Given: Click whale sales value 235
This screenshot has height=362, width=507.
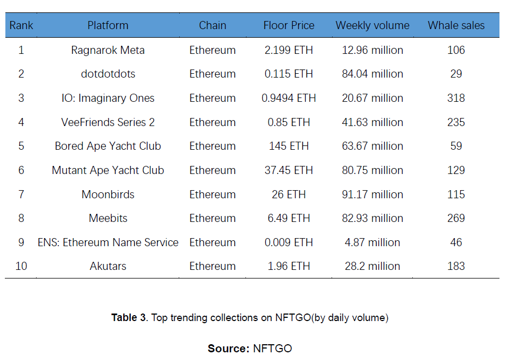Looking at the screenshot, I should (x=456, y=122).
